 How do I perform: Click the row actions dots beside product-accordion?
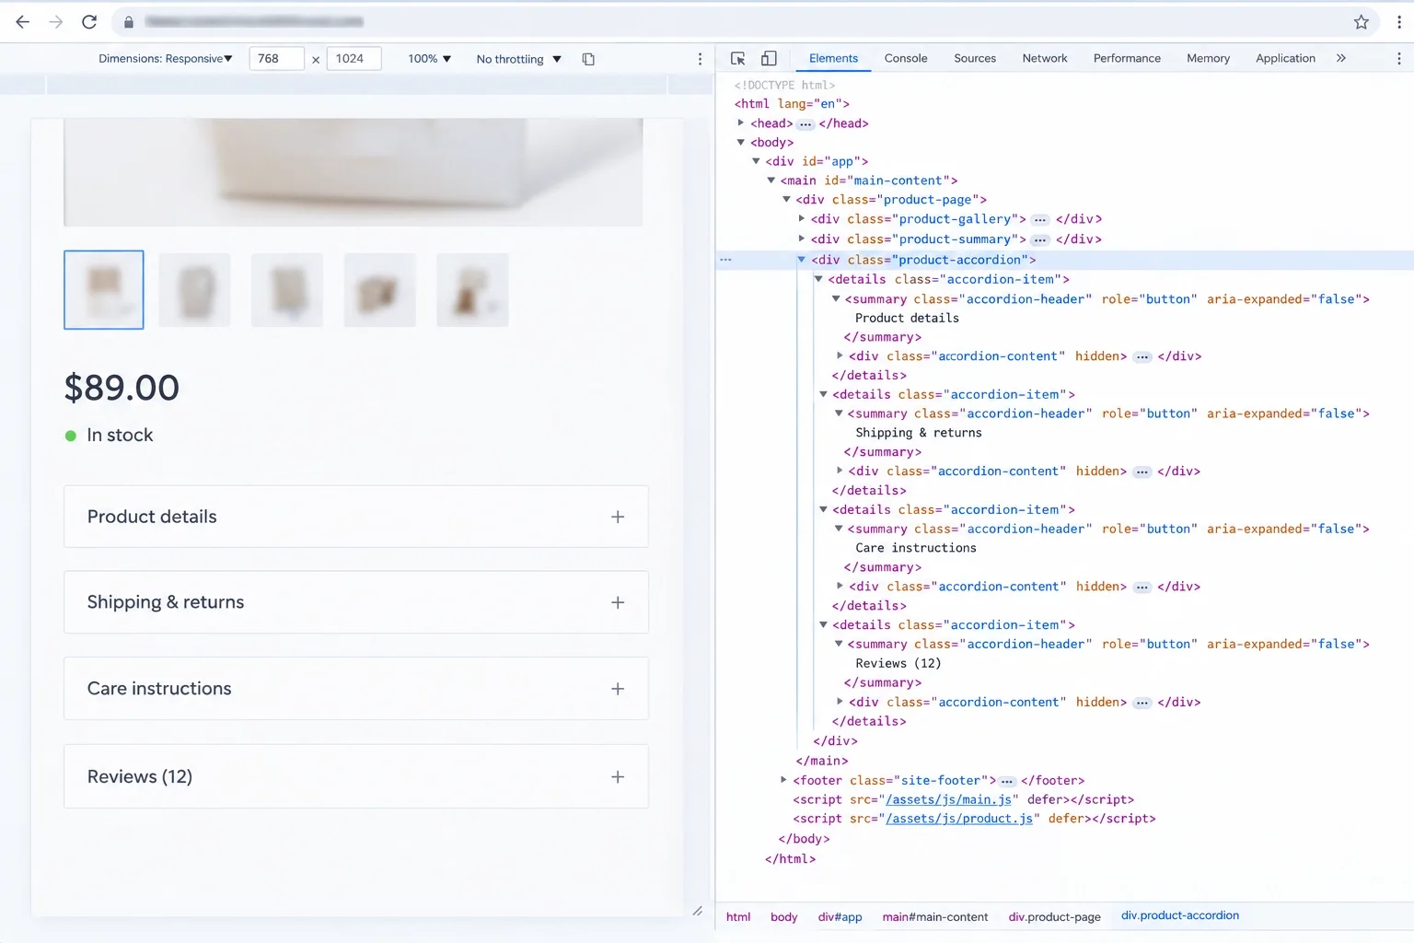point(725,260)
